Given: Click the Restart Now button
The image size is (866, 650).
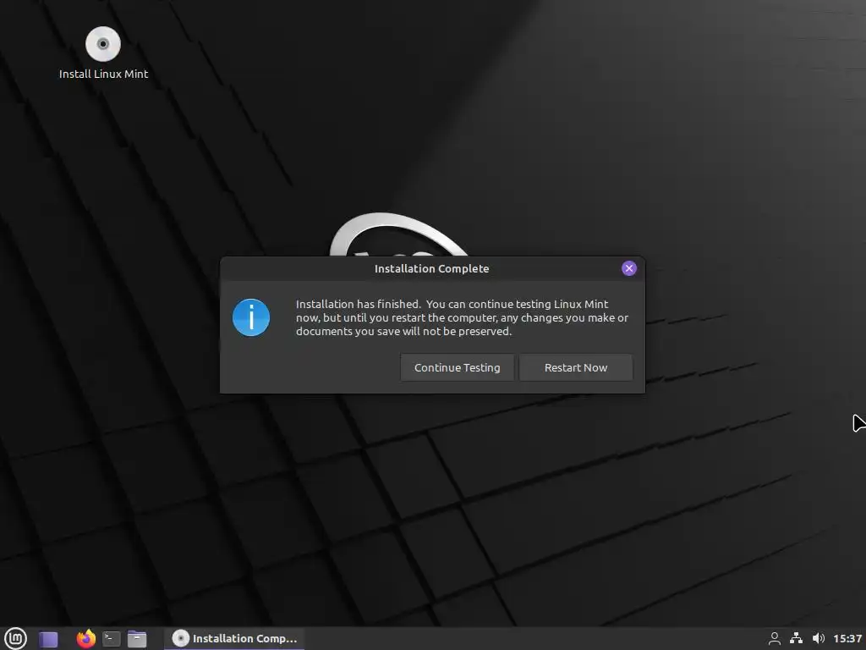Looking at the screenshot, I should (x=575, y=367).
